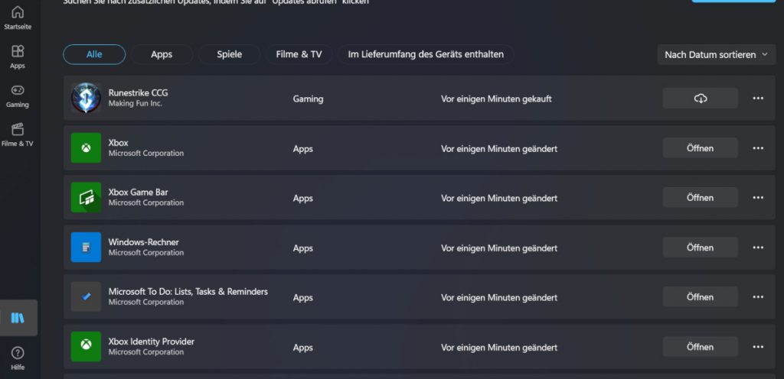Click the Xbox app icon
Screen dimensions: 784x379
point(86,147)
